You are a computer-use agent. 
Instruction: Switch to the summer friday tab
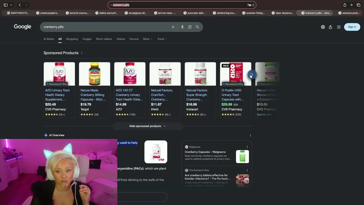(x=253, y=13)
